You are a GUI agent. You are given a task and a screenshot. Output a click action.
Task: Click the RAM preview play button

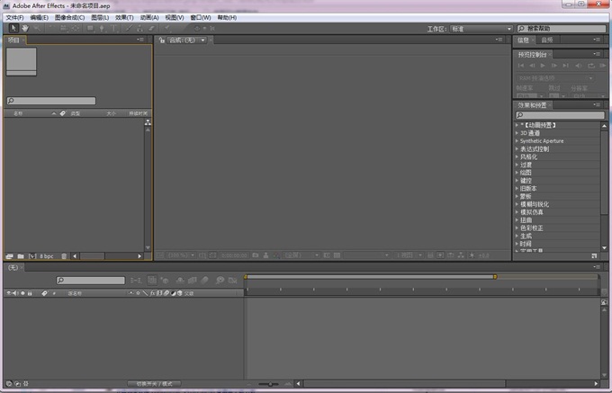click(x=602, y=66)
